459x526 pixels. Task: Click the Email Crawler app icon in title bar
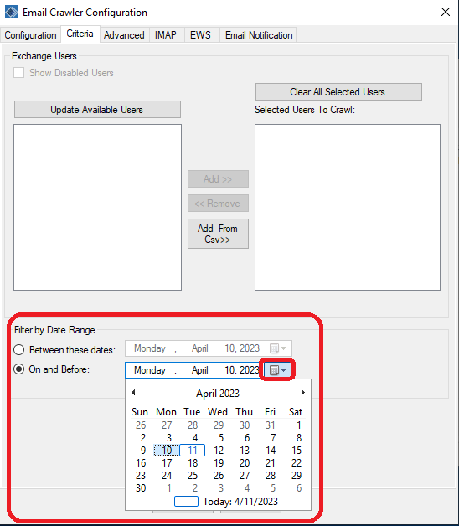click(x=12, y=12)
